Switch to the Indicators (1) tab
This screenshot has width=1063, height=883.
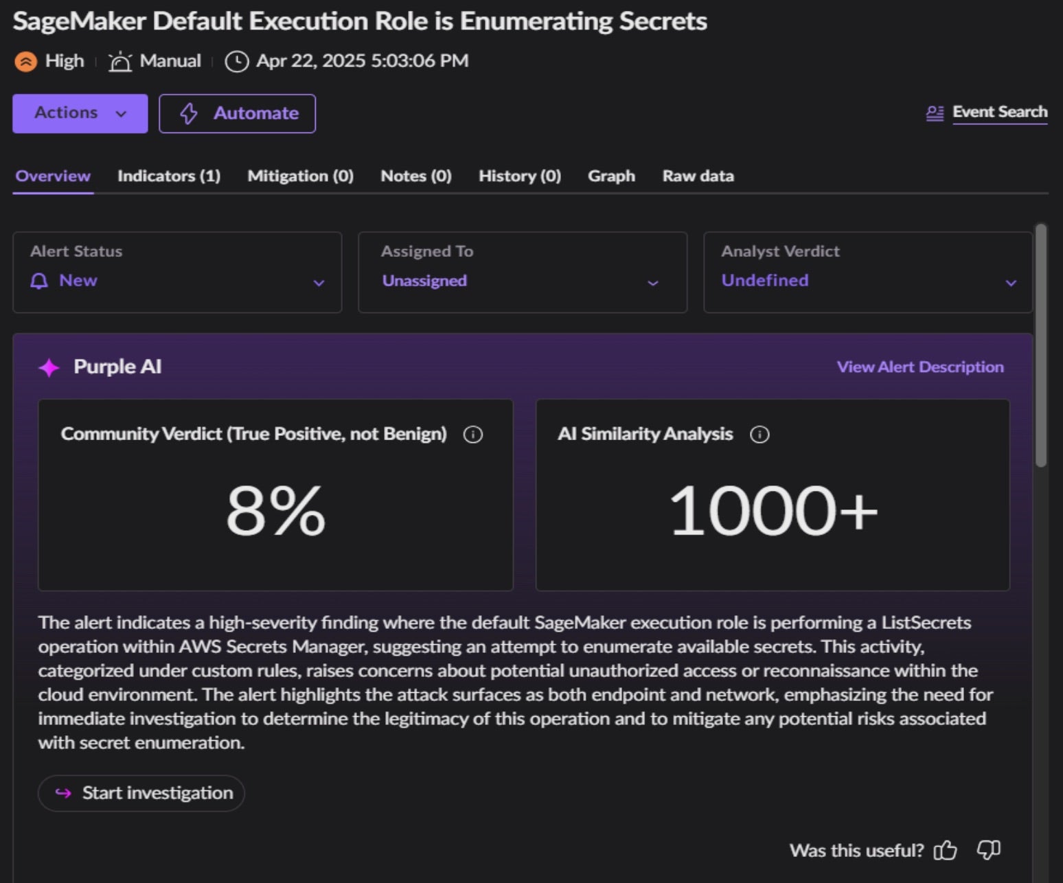(169, 176)
